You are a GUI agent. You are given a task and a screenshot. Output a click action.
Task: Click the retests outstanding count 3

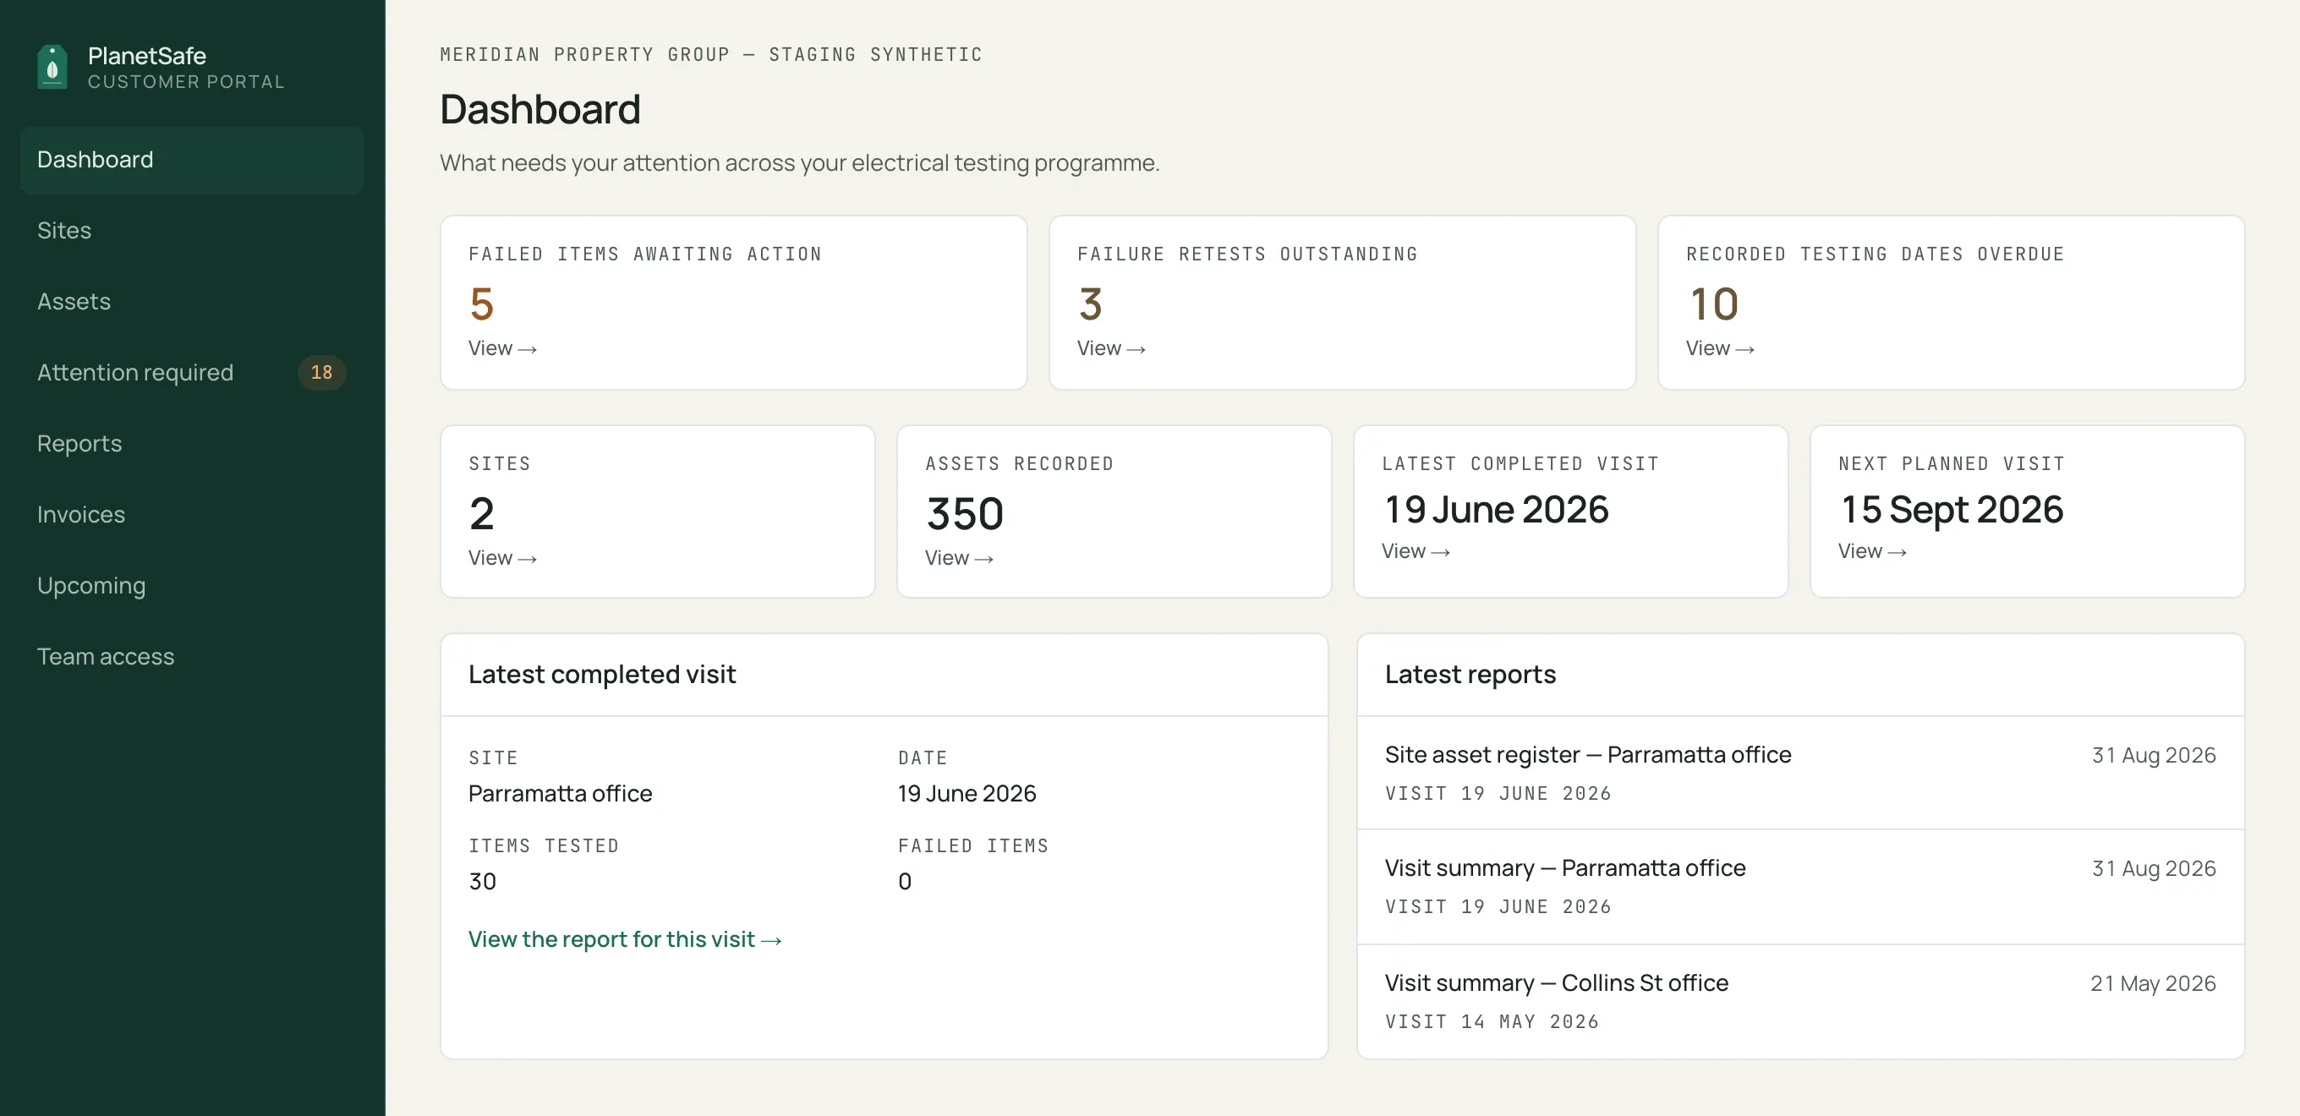pos(1090,304)
